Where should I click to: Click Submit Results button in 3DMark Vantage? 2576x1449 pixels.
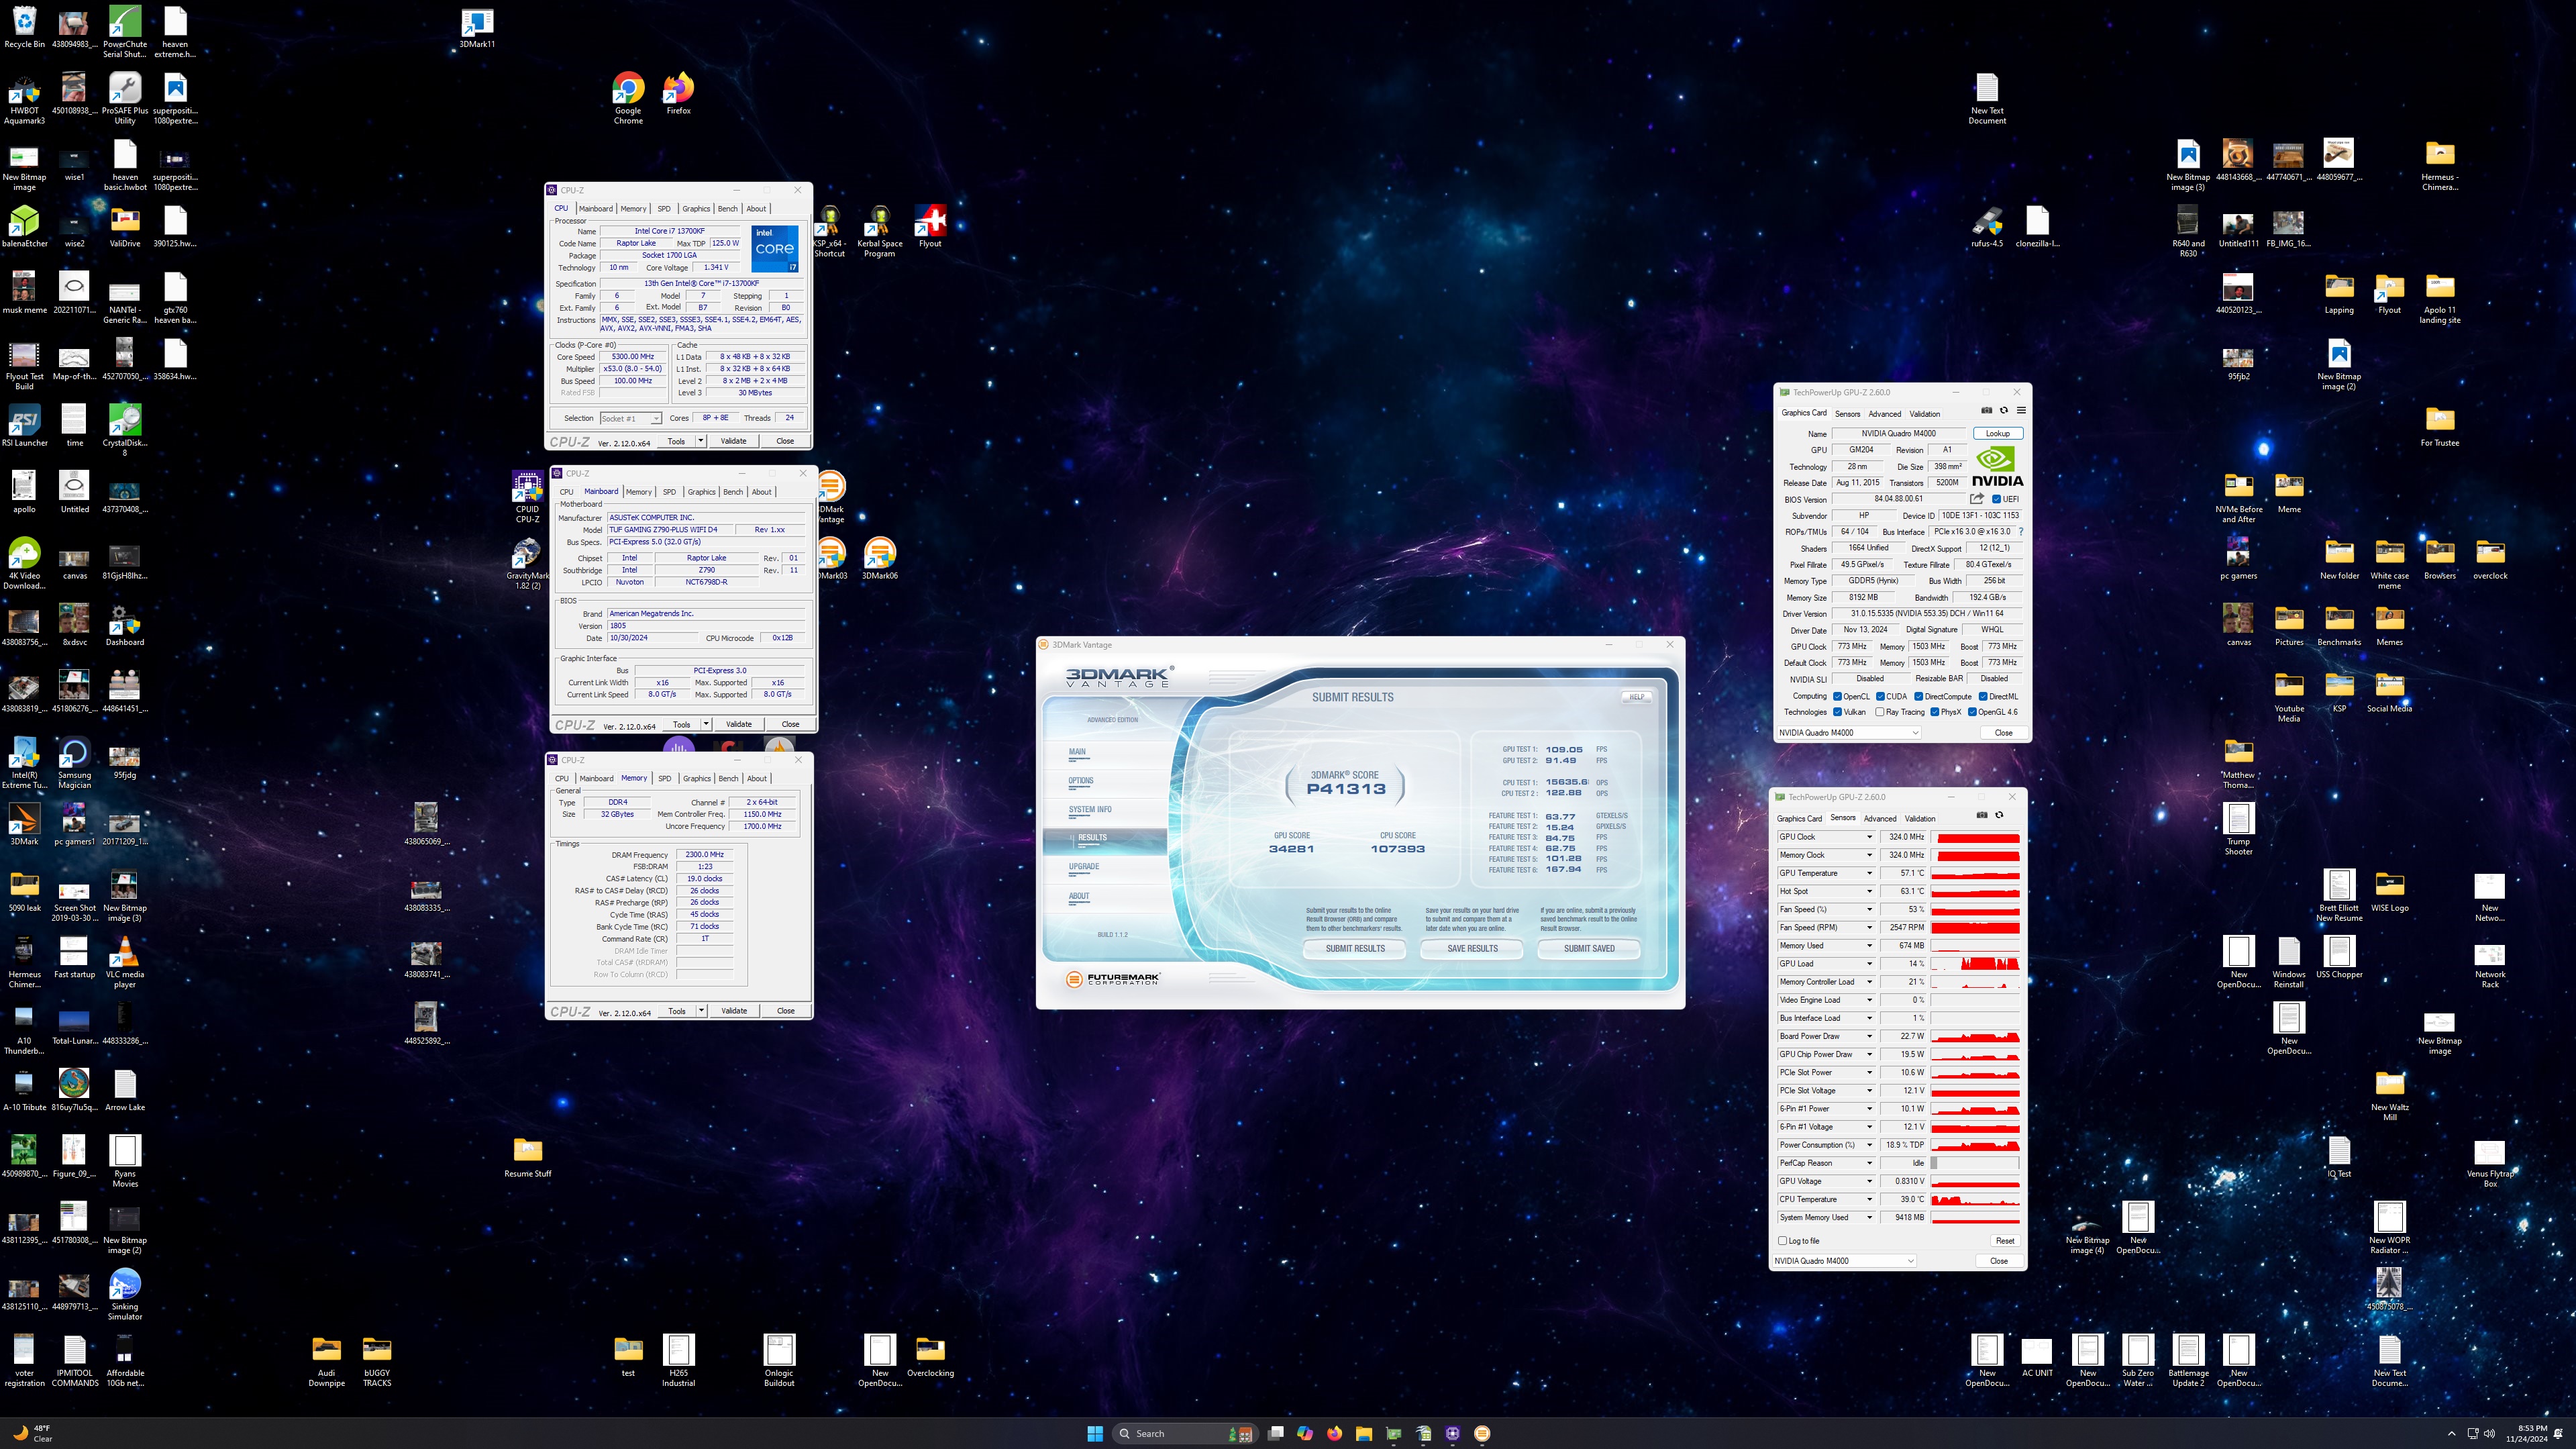point(1355,948)
